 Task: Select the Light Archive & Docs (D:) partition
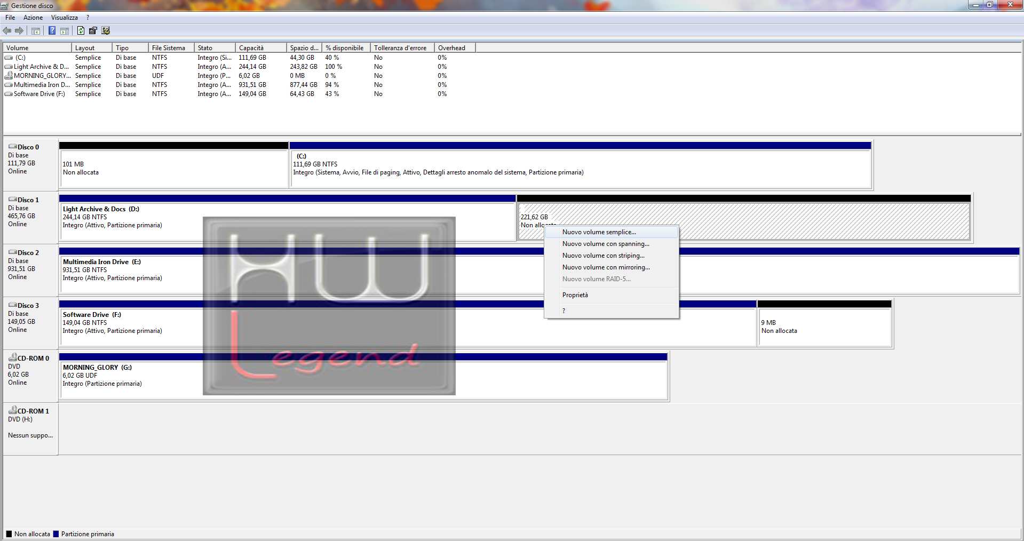point(287,217)
